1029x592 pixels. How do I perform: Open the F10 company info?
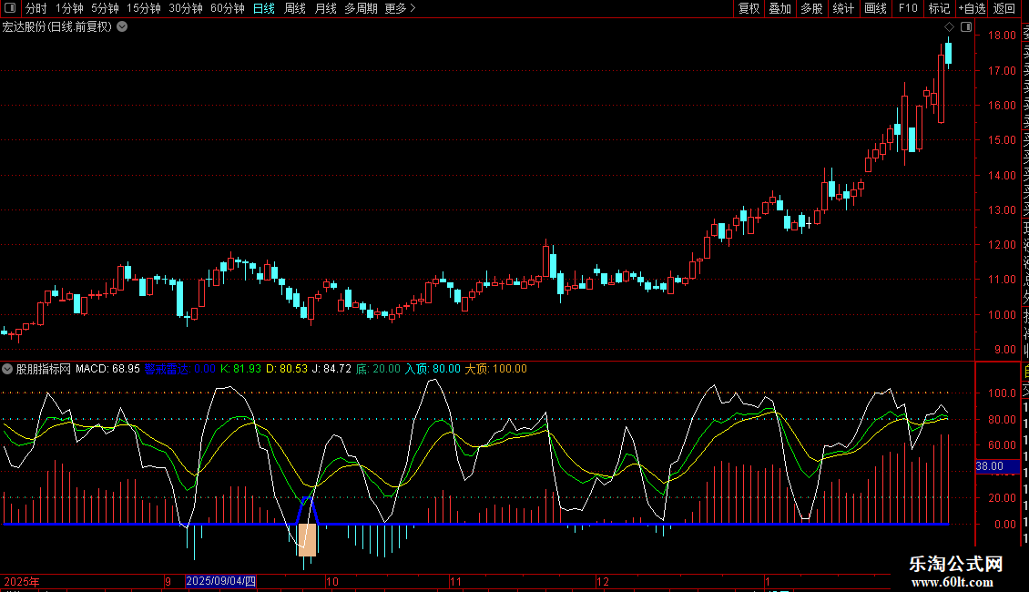click(908, 9)
